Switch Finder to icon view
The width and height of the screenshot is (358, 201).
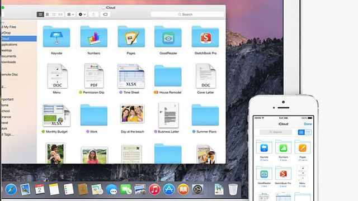pyautogui.click(x=40, y=15)
